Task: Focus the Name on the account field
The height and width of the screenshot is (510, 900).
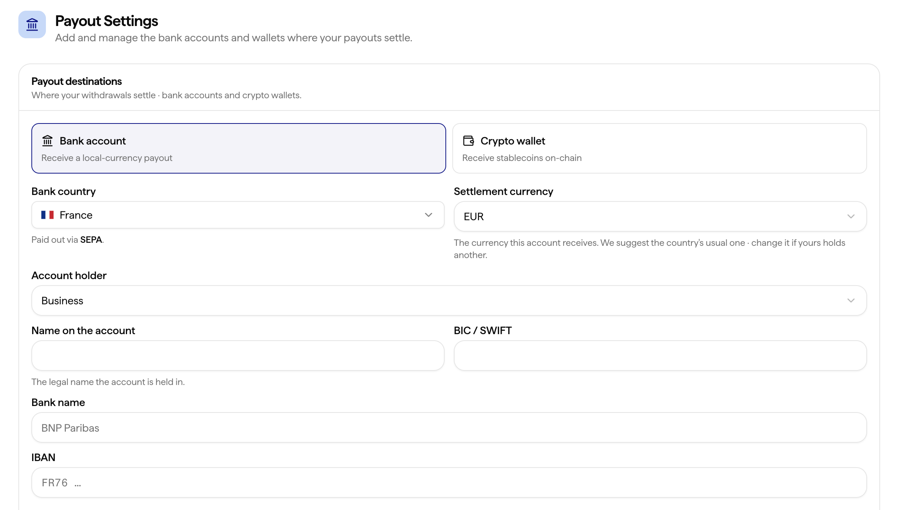Action: 238,356
